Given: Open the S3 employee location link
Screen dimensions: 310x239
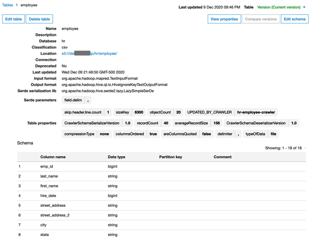Looking at the screenshot, I should [89, 53].
